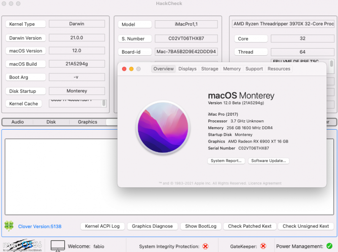Click the GateKeeper red X status icon
Image resolution: width=338 pixels, height=252 pixels.
coord(263,246)
